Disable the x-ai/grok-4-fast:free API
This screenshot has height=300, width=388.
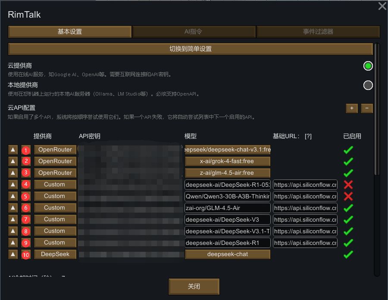(x=348, y=161)
